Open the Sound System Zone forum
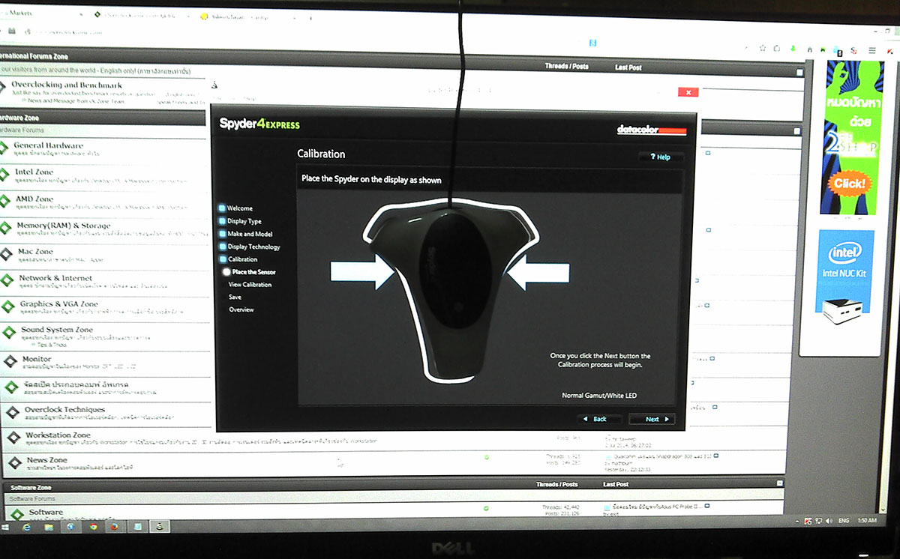900x559 pixels. 57,330
